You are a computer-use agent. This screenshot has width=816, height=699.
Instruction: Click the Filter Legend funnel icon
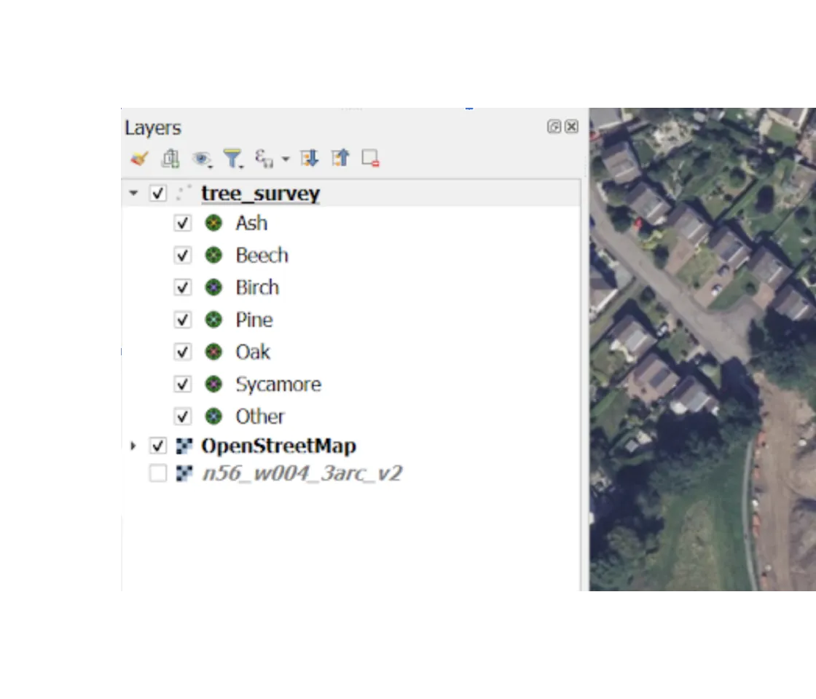pos(232,158)
